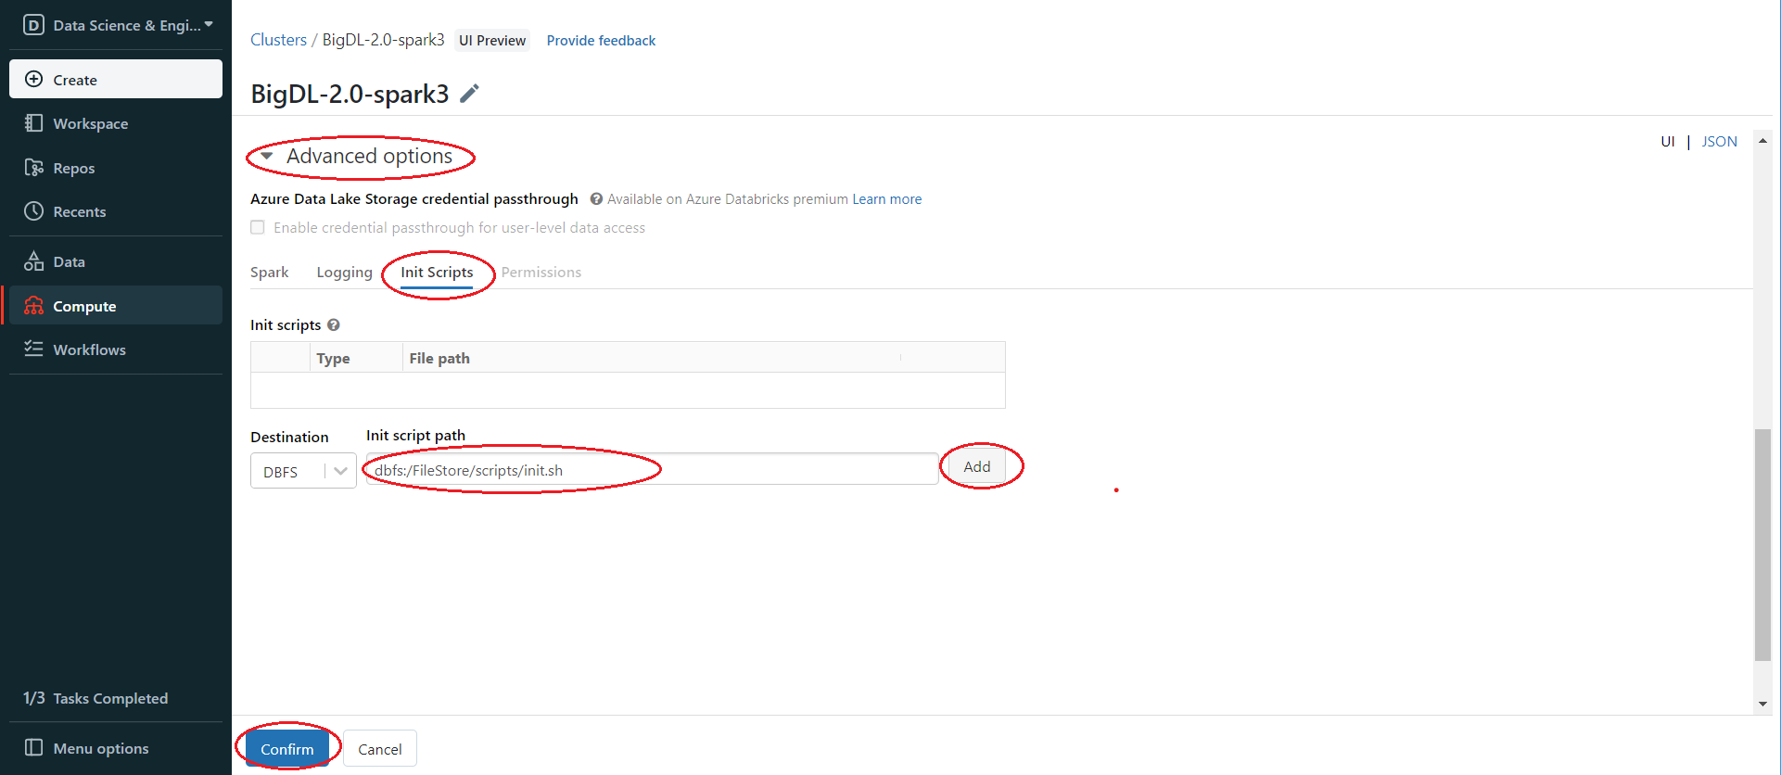This screenshot has height=775, width=1781.
Task: Switch to the Logging tab
Action: tap(344, 273)
